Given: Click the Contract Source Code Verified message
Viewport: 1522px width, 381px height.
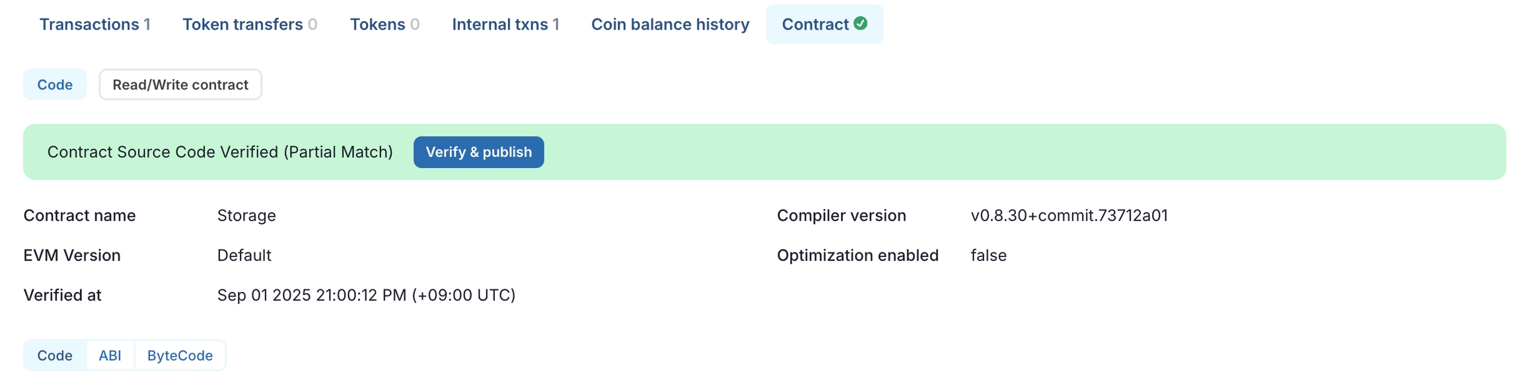Looking at the screenshot, I should tap(220, 152).
